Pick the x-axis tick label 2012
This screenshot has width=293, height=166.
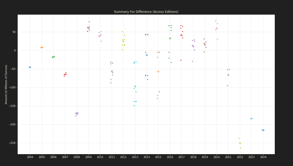coord(123,157)
